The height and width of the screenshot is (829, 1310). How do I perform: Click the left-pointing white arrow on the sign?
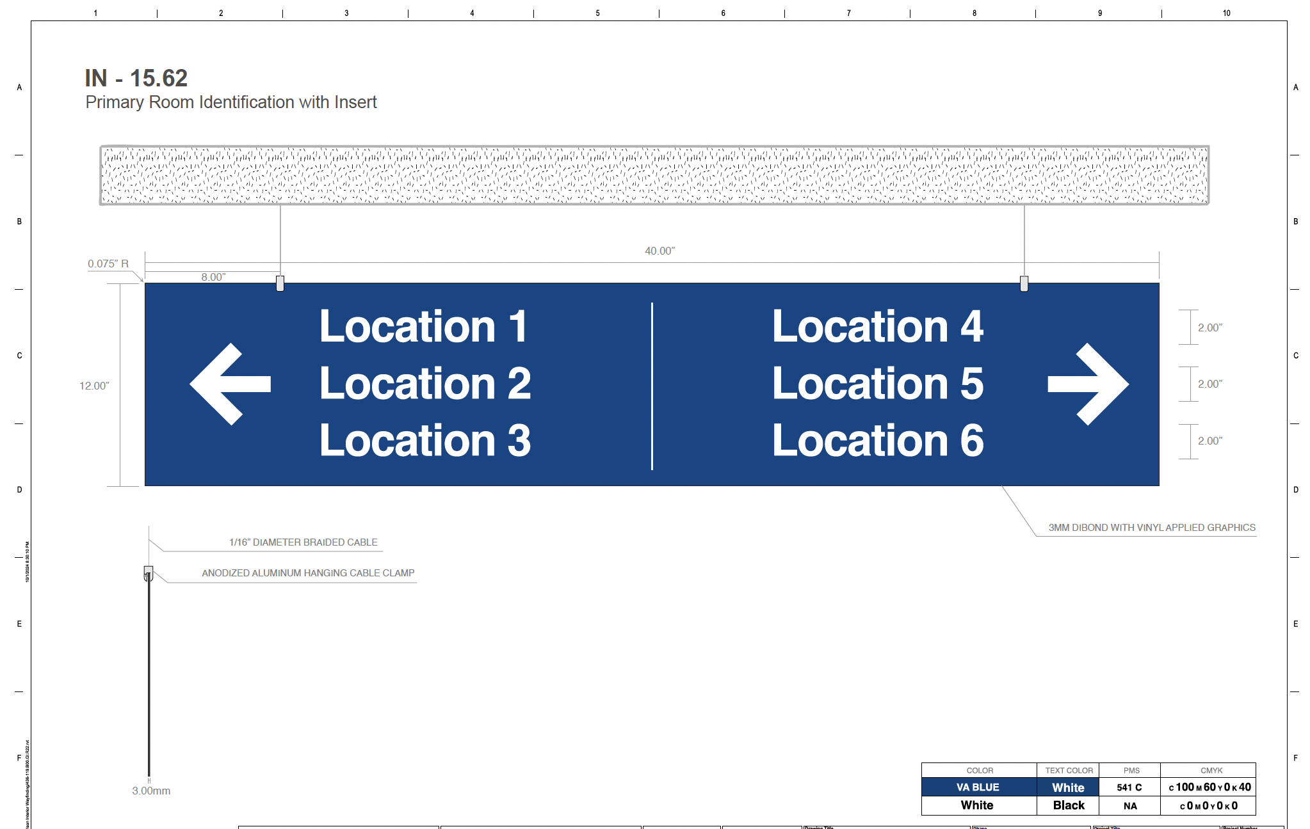coord(227,384)
